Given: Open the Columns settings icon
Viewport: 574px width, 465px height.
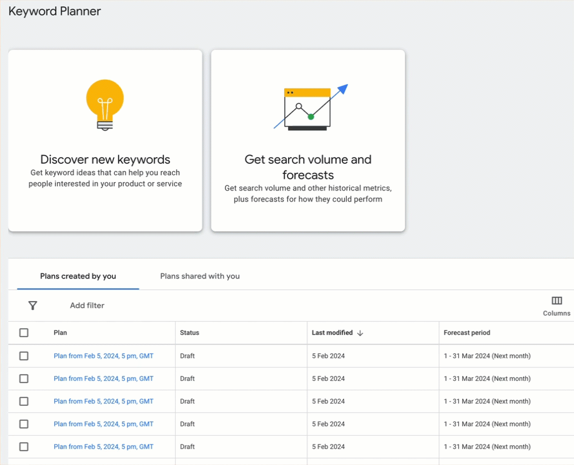Looking at the screenshot, I should click(556, 301).
